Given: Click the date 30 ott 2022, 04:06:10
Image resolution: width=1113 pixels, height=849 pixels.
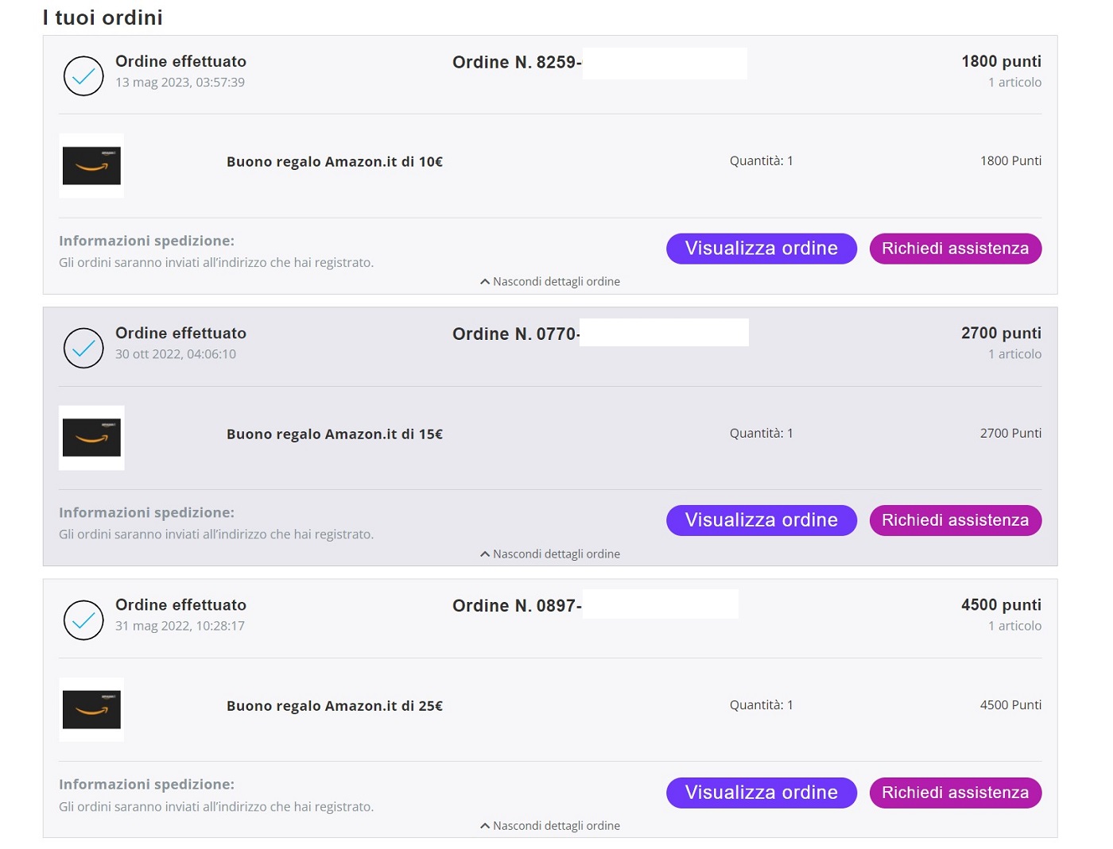Looking at the screenshot, I should [x=176, y=353].
